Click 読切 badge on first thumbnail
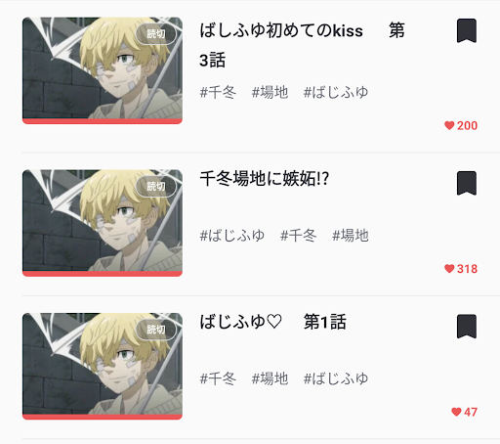The image size is (500, 444). [x=156, y=34]
